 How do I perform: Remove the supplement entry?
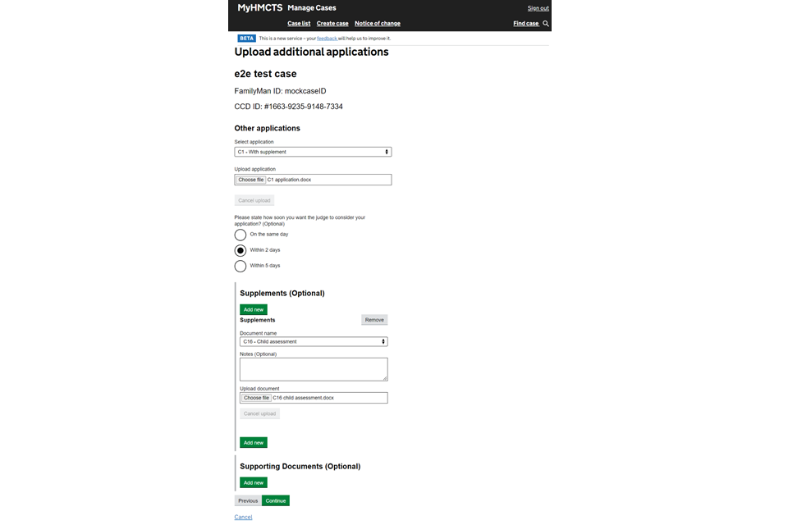(374, 320)
